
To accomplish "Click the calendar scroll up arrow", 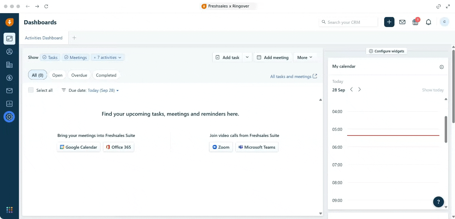I will (446, 99).
